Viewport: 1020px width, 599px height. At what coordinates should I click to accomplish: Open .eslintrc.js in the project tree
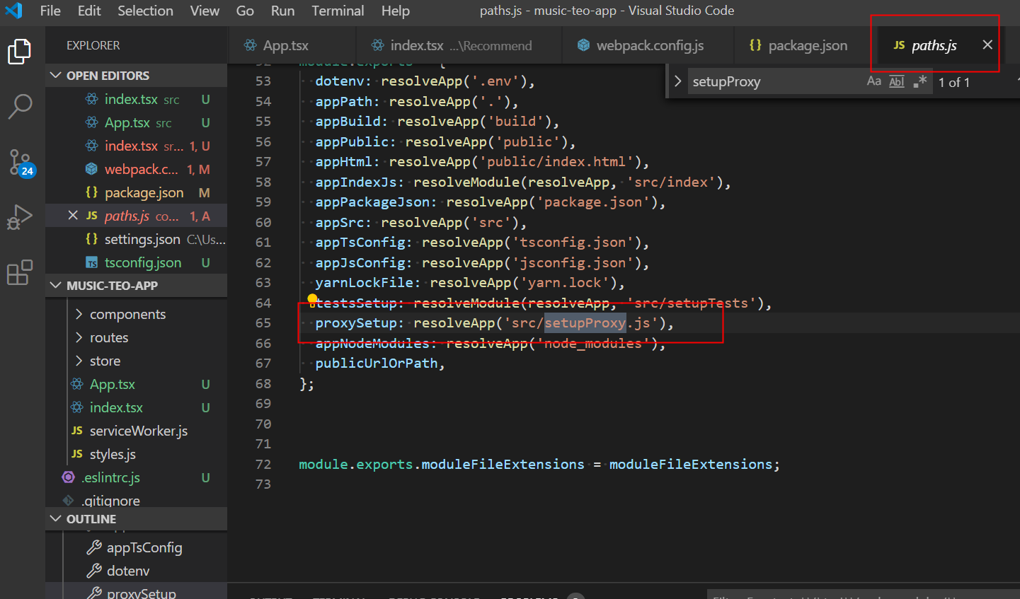pyautogui.click(x=136, y=477)
